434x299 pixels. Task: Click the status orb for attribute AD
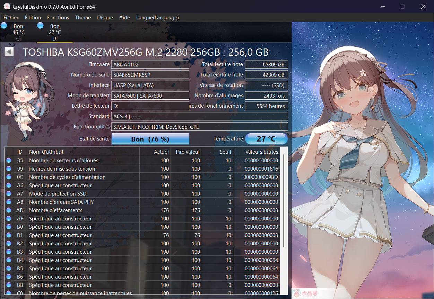click(x=9, y=210)
